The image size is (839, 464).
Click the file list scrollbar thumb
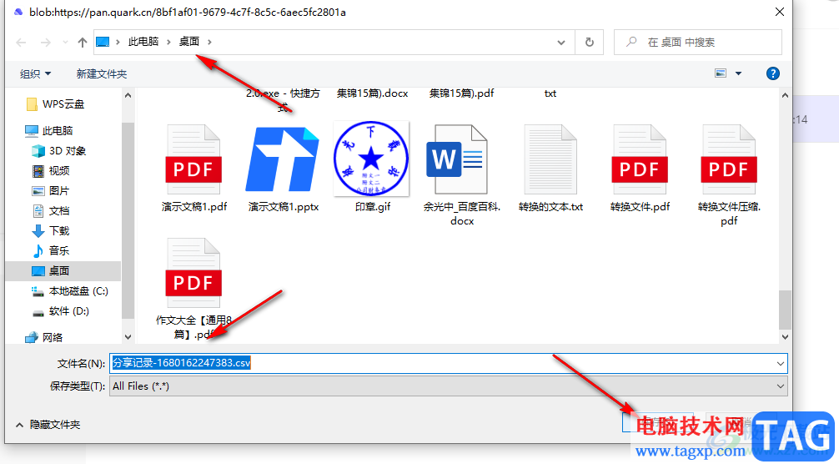[x=785, y=310]
